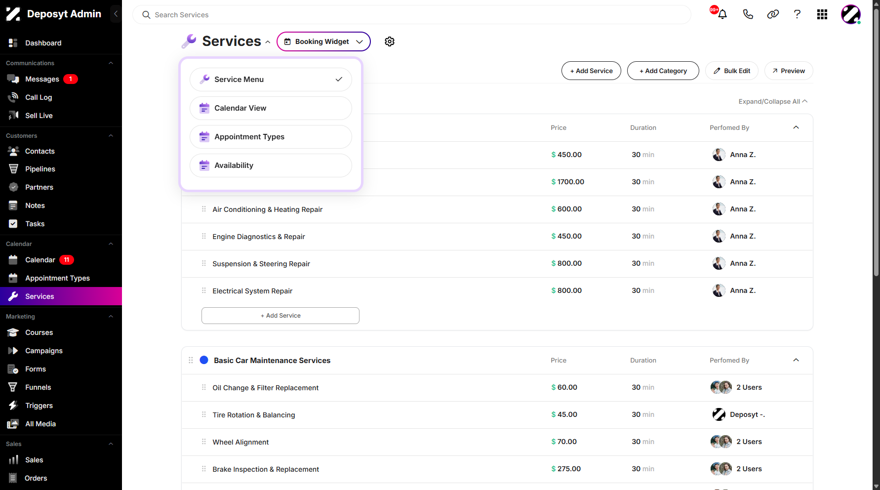This screenshot has height=490, width=880.
Task: Click the Preview button
Action: coord(789,71)
